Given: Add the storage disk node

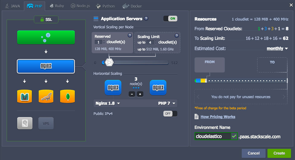Looking at the screenshot, I should tap(25, 123).
